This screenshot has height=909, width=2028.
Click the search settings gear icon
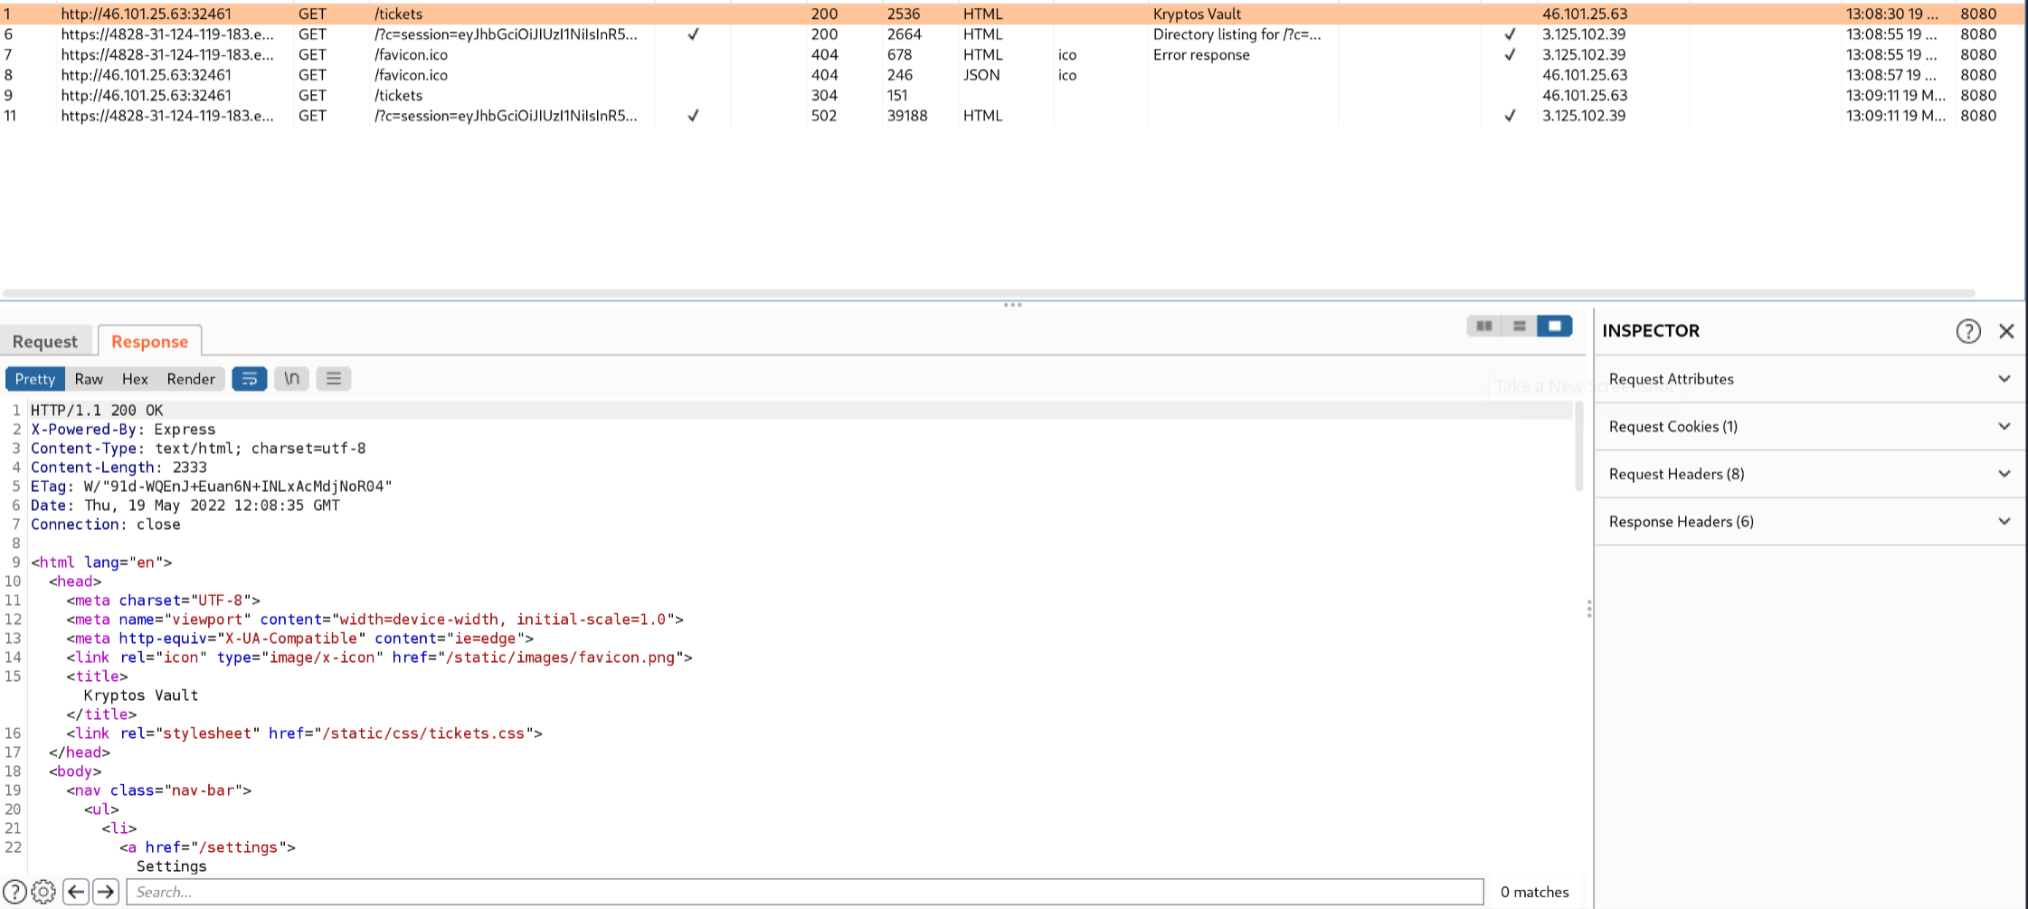click(43, 892)
